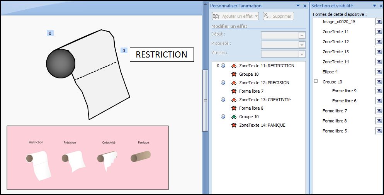The width and height of the screenshot is (384, 195).
Task: Select star icon of Forme libre 7 effect
Action: point(234,91)
